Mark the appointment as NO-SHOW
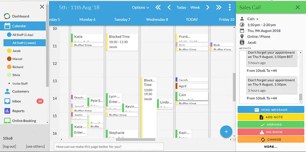This screenshot has width=306, height=152. coord(271,132)
